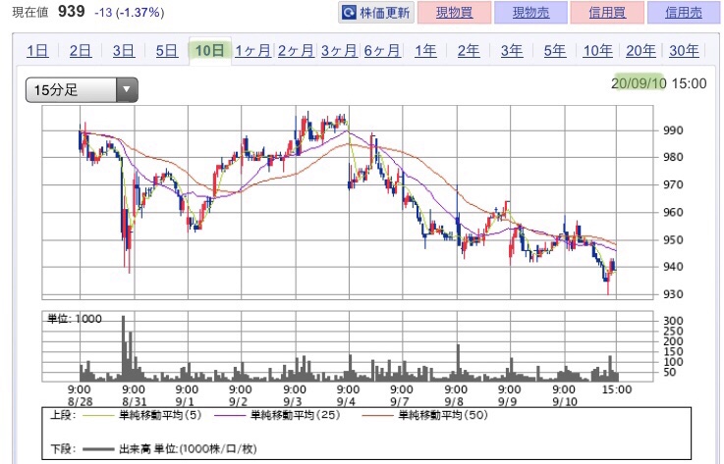Show the 20年 chart range
Screen dimensions: 724x464
(640, 50)
